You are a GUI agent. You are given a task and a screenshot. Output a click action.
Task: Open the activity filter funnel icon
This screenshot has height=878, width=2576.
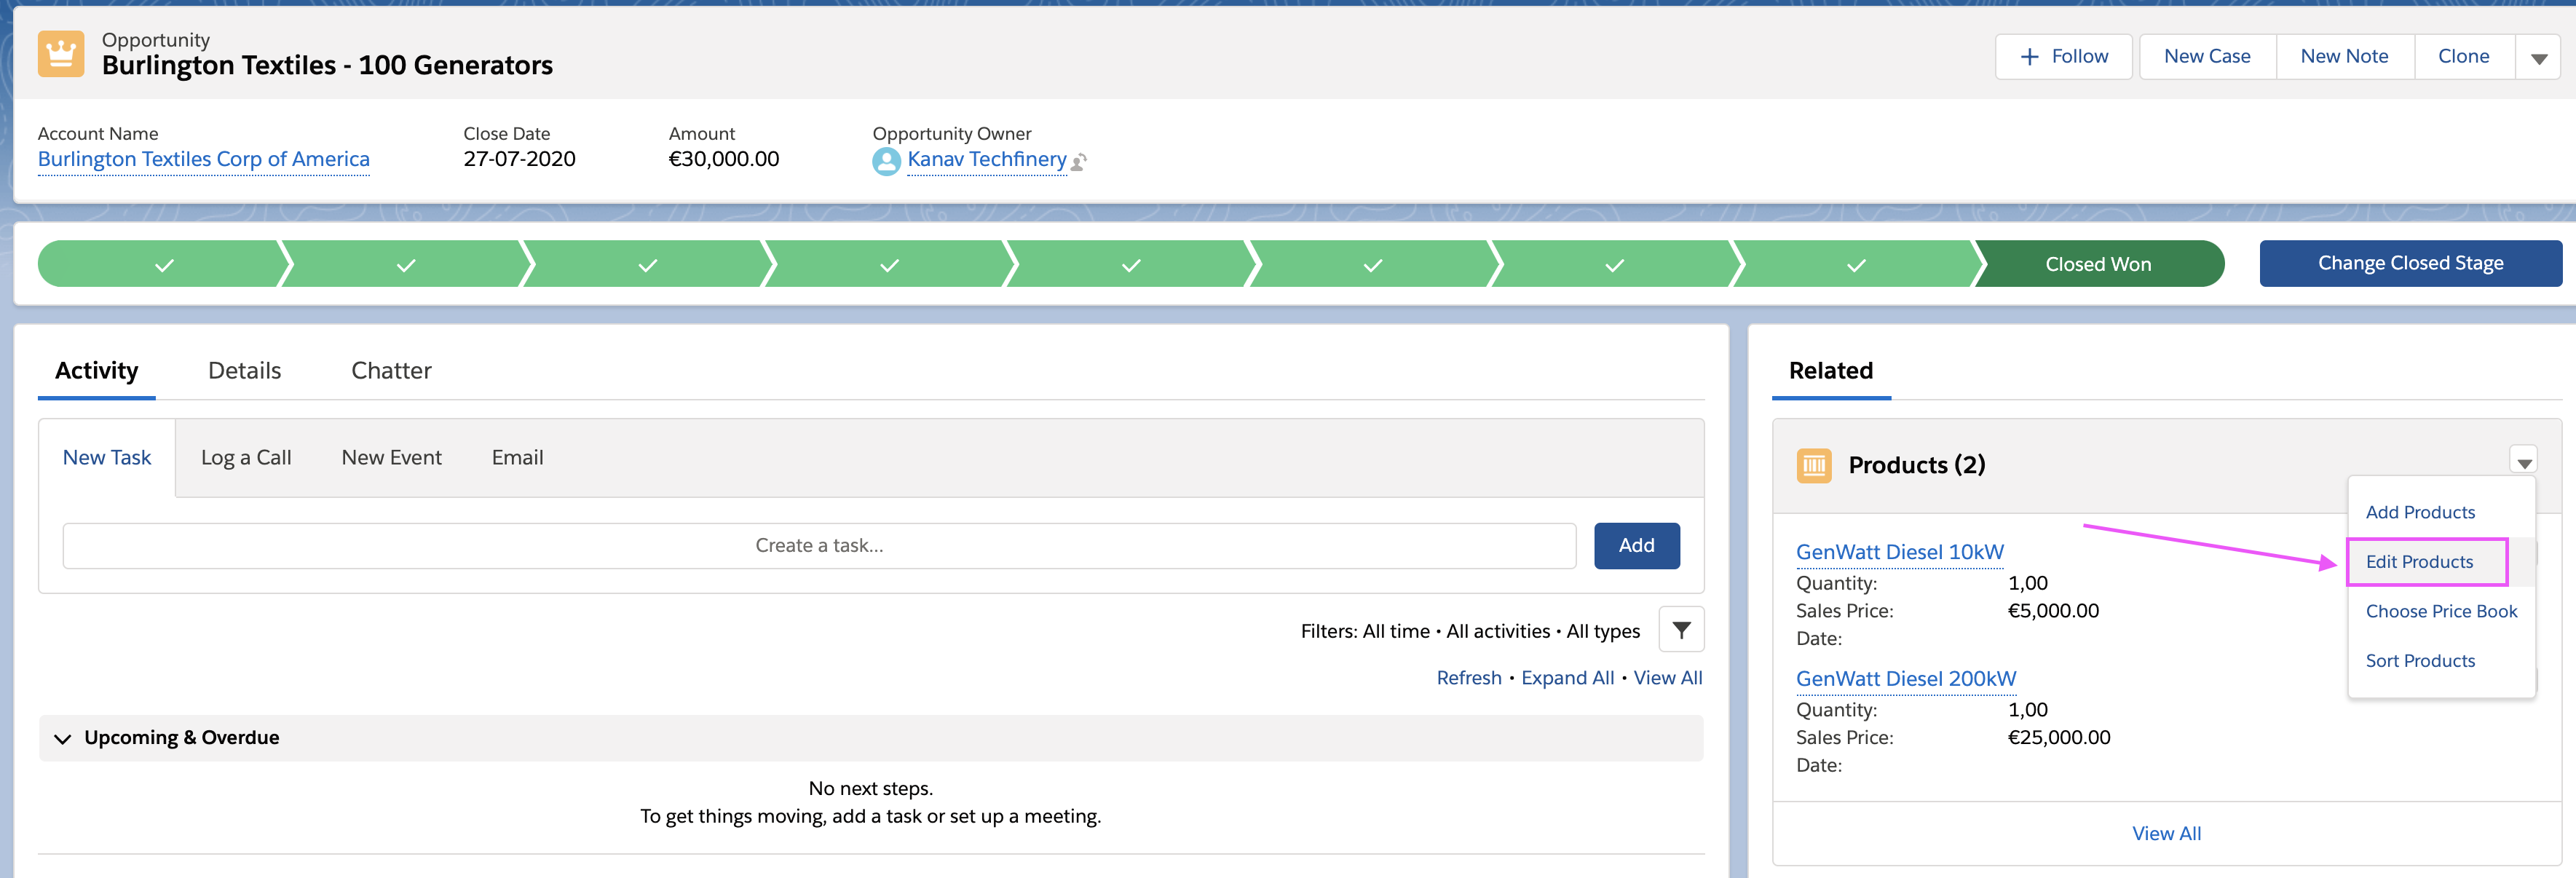pos(1681,630)
